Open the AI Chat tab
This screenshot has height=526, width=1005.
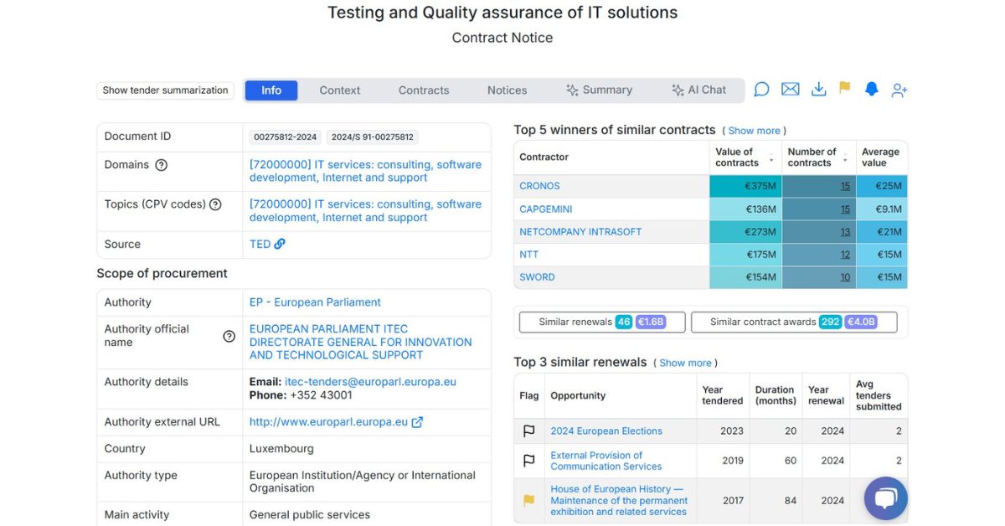click(698, 90)
